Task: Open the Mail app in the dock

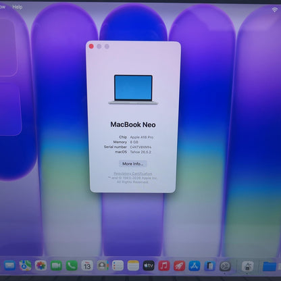Action: (10, 265)
